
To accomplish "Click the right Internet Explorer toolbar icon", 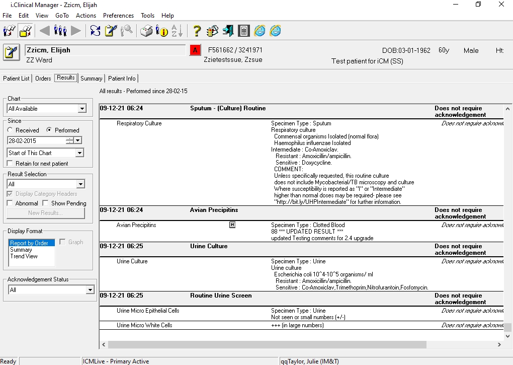I will click(x=276, y=31).
